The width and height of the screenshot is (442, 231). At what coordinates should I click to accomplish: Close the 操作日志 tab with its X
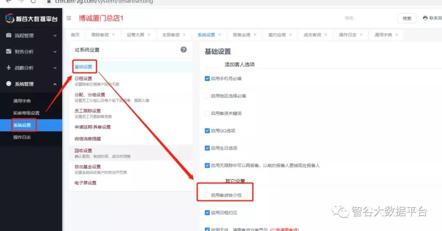tap(361, 35)
